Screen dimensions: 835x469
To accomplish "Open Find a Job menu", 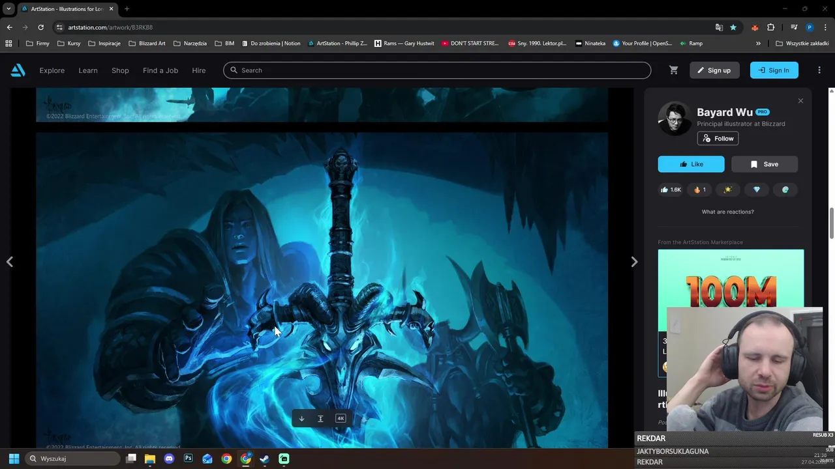I will point(160,70).
